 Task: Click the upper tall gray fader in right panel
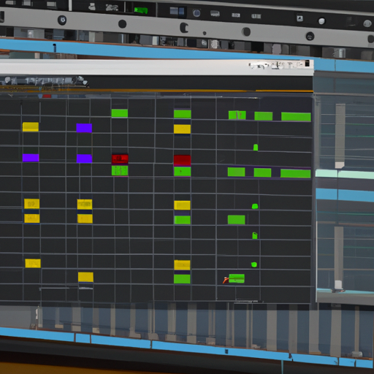pos(340,136)
